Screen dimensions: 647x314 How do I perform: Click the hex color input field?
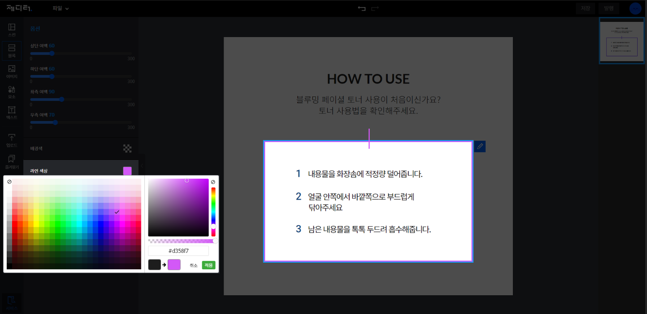(x=178, y=251)
